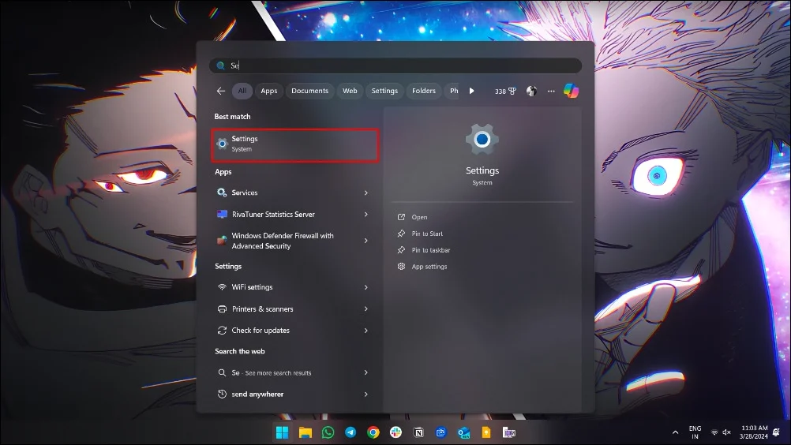791x445 pixels.
Task: Switch to the Documents filter tab
Action: (x=309, y=91)
